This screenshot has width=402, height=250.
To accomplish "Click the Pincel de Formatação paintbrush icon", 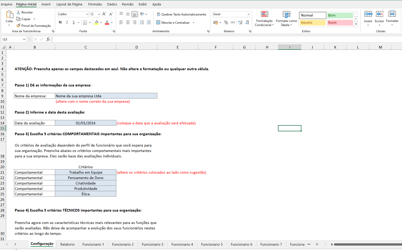I will 18,26.
